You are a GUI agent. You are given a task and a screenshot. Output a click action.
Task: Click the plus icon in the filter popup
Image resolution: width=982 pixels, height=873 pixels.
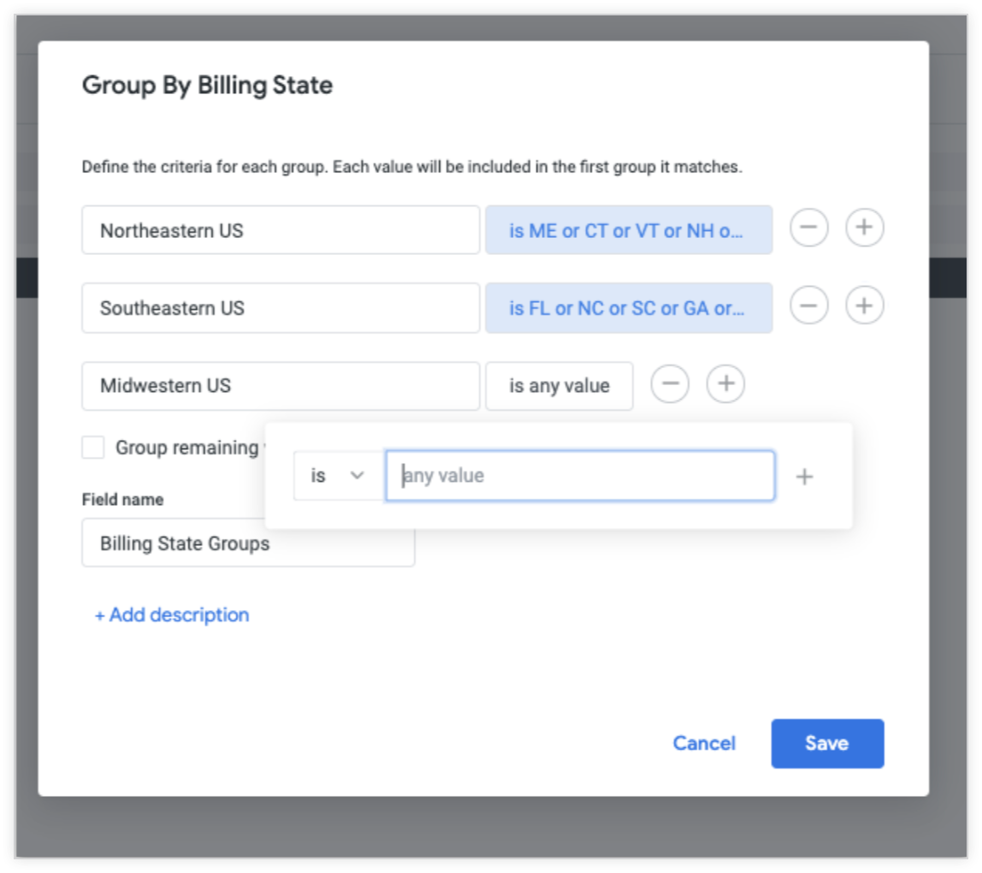pyautogui.click(x=804, y=477)
